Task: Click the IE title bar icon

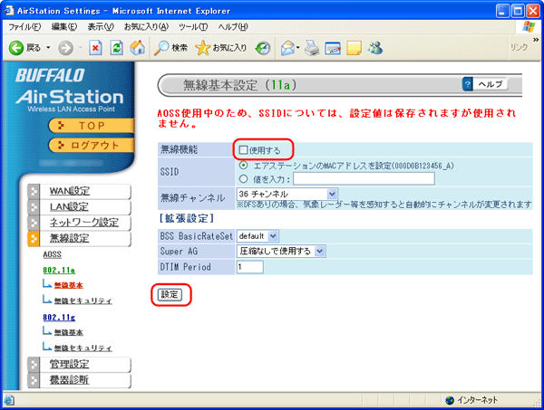Action: [x=9, y=10]
